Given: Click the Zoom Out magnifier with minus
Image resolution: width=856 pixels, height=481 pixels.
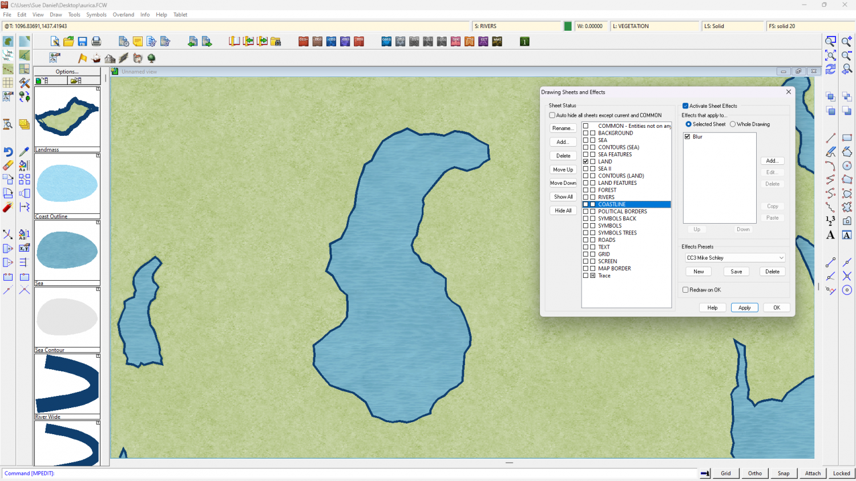Looking at the screenshot, I should pyautogui.click(x=847, y=55).
